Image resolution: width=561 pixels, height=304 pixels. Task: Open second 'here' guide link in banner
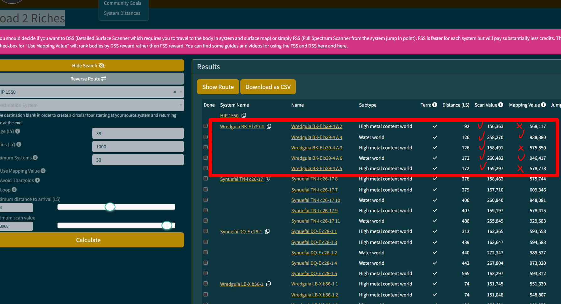pyautogui.click(x=342, y=46)
